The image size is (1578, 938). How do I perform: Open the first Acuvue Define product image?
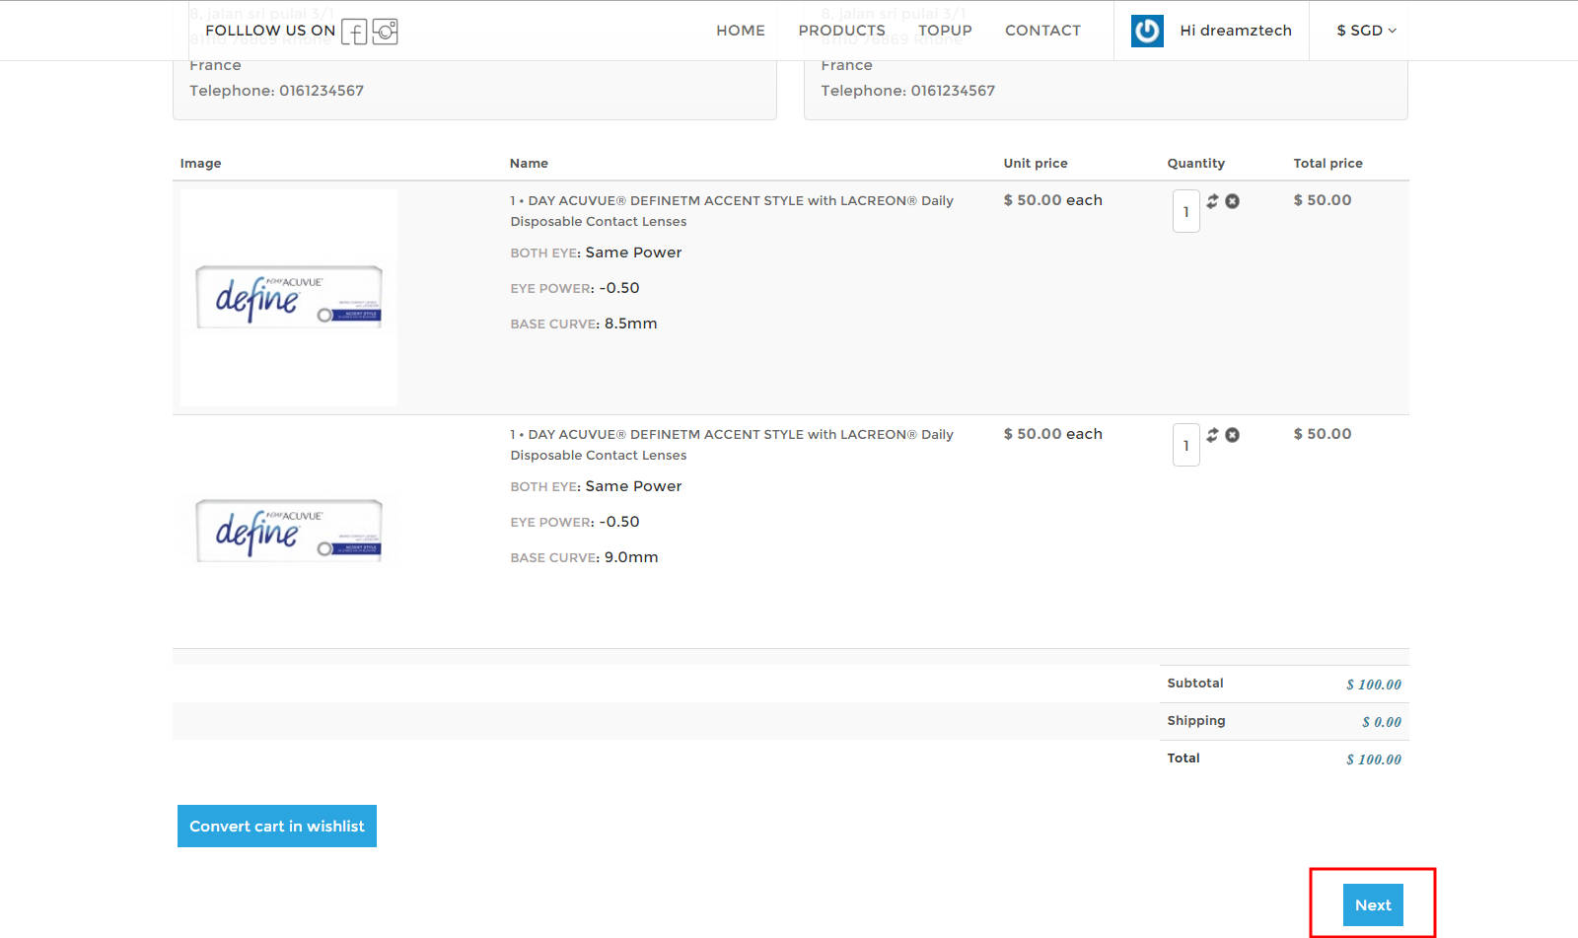[289, 297]
